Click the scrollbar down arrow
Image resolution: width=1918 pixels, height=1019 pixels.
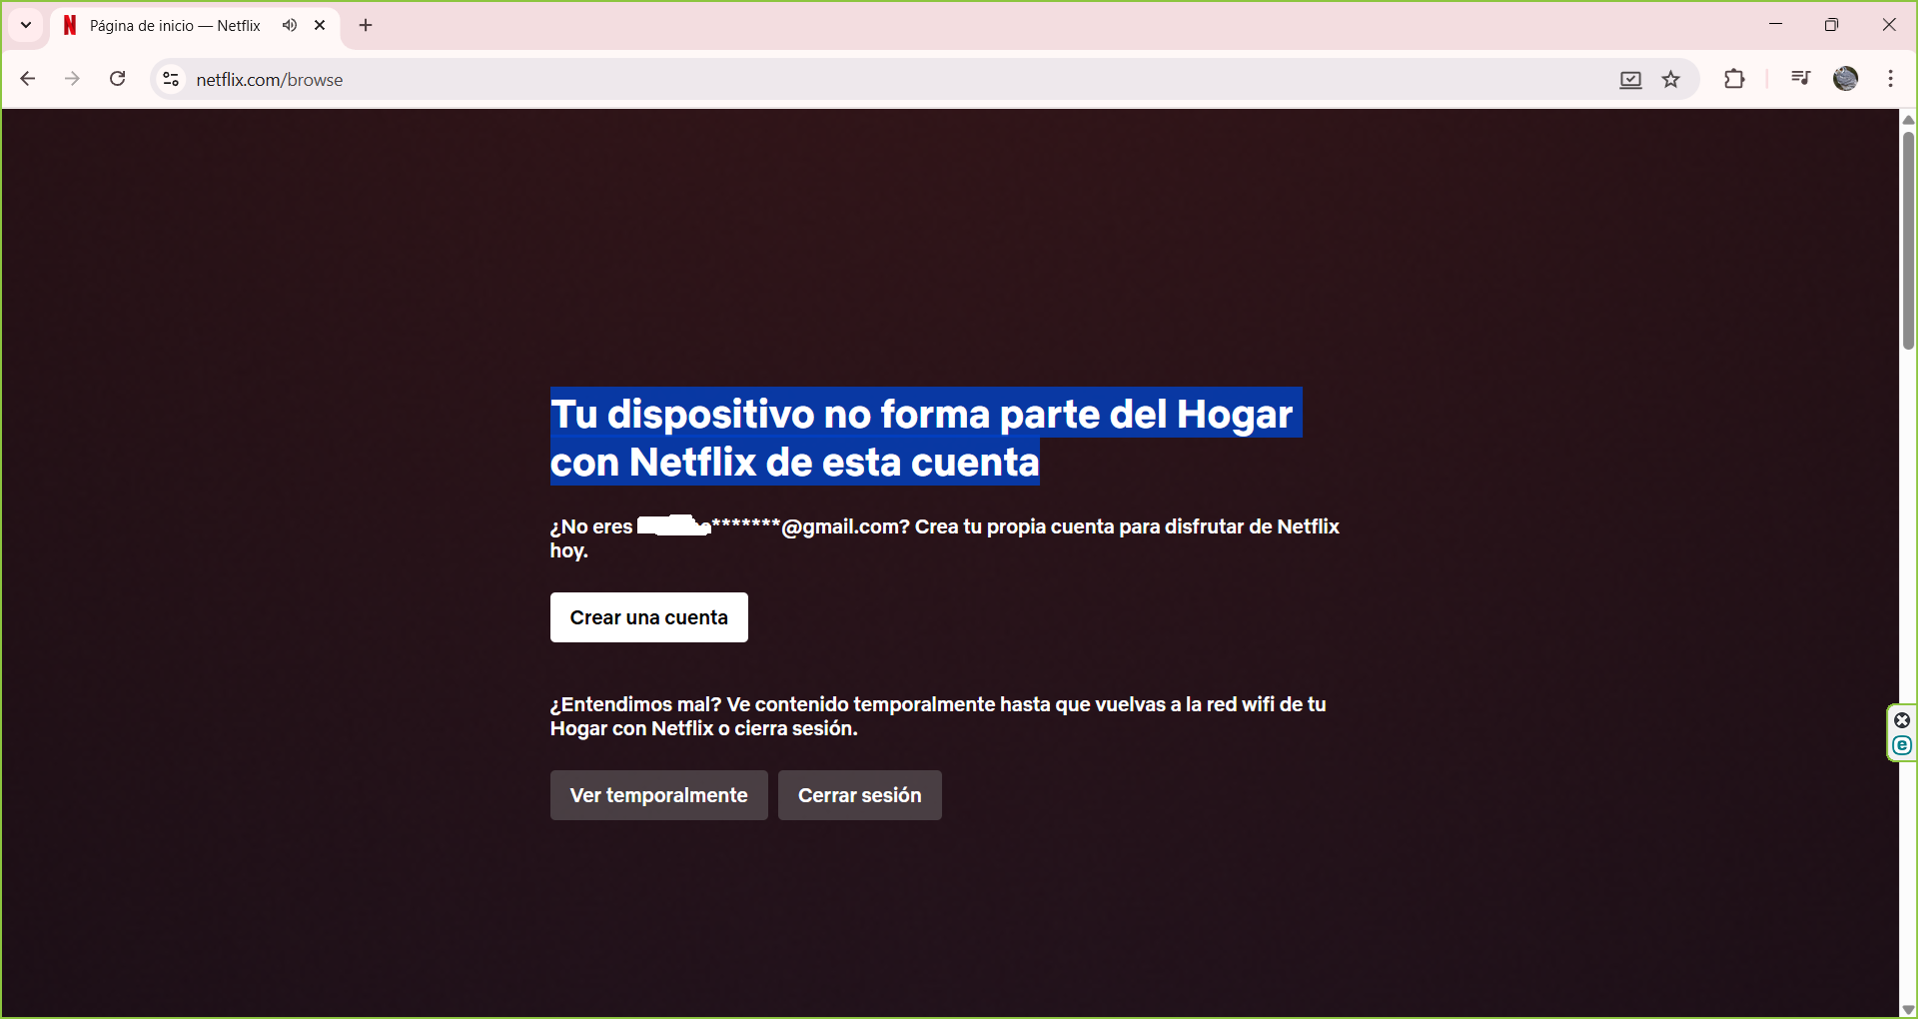[x=1908, y=1009]
